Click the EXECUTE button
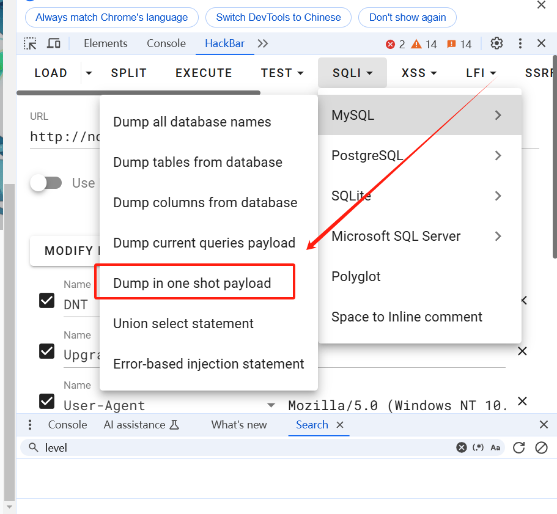The width and height of the screenshot is (557, 514). 204,73
